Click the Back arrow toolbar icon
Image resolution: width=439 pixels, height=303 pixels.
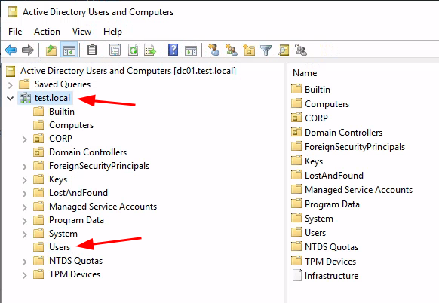11,50
